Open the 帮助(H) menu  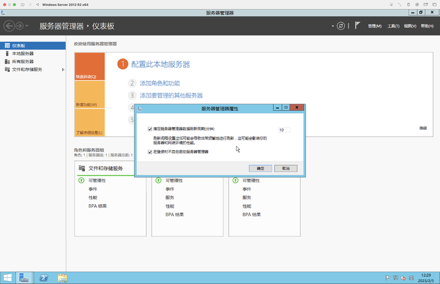[427, 26]
